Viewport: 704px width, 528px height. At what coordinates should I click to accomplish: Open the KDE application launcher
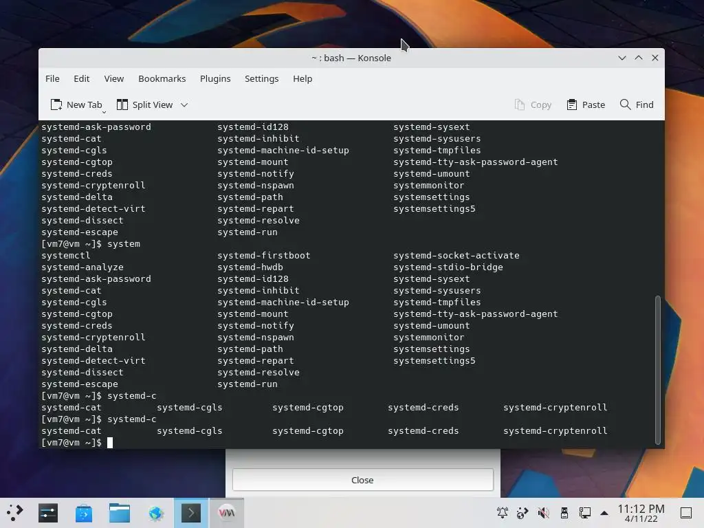click(15, 513)
